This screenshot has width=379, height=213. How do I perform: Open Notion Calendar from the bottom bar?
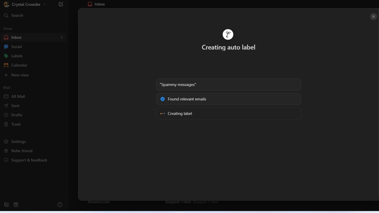click(16, 204)
